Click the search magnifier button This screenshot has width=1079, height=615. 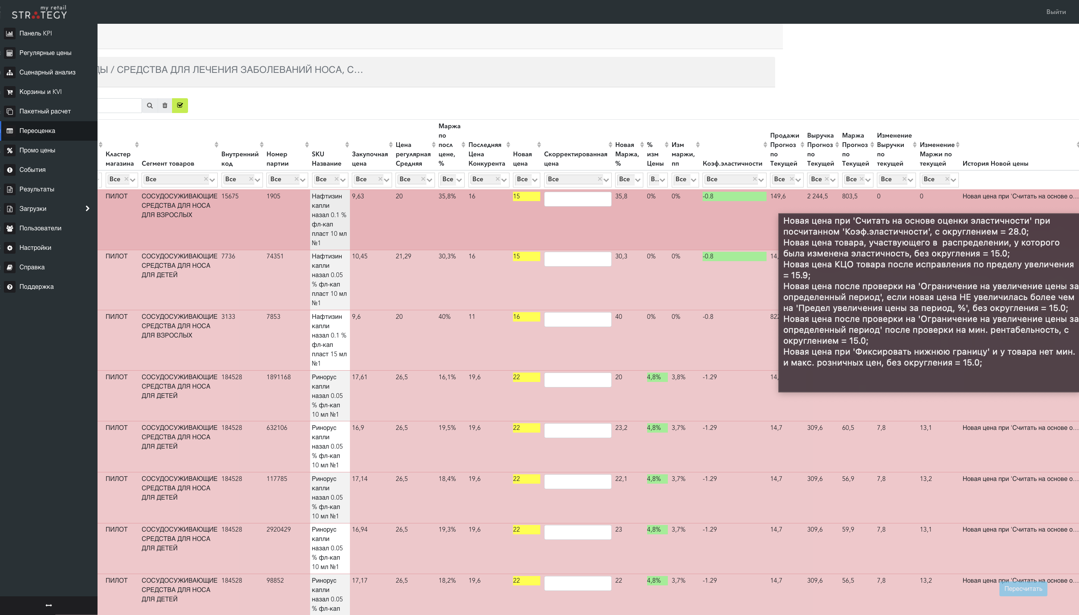[x=150, y=106]
